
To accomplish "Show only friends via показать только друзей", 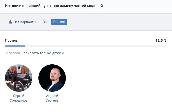I will [x=43, y=53].
